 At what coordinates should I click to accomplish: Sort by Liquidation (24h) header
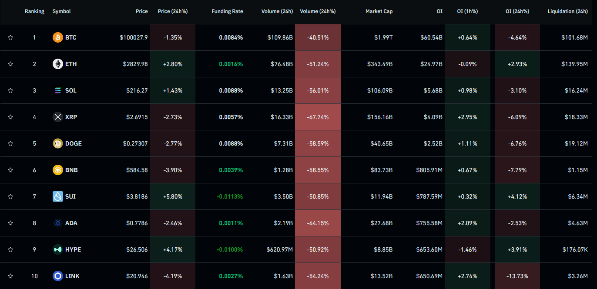tap(568, 11)
